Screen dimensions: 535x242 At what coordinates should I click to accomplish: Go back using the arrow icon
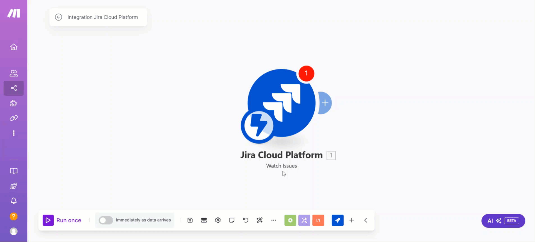(58, 17)
